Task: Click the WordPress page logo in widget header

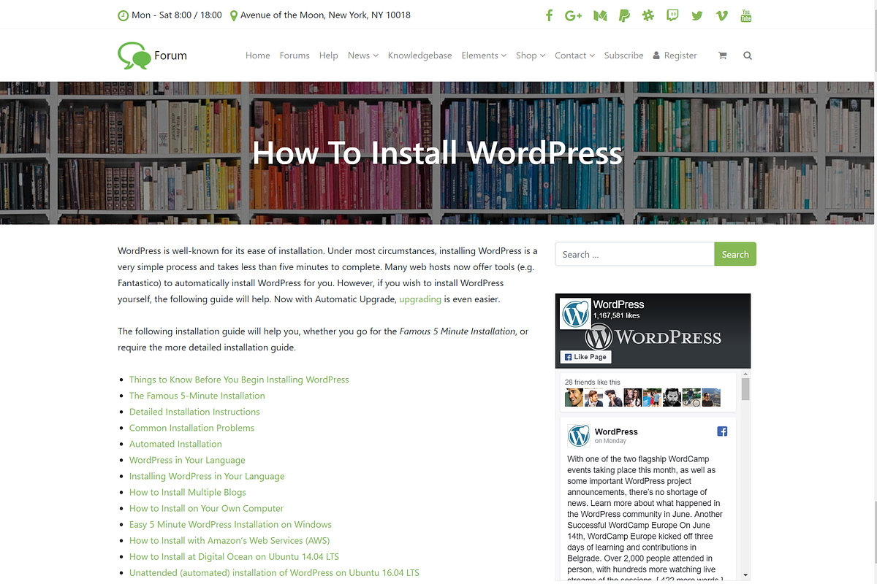Action: click(575, 313)
